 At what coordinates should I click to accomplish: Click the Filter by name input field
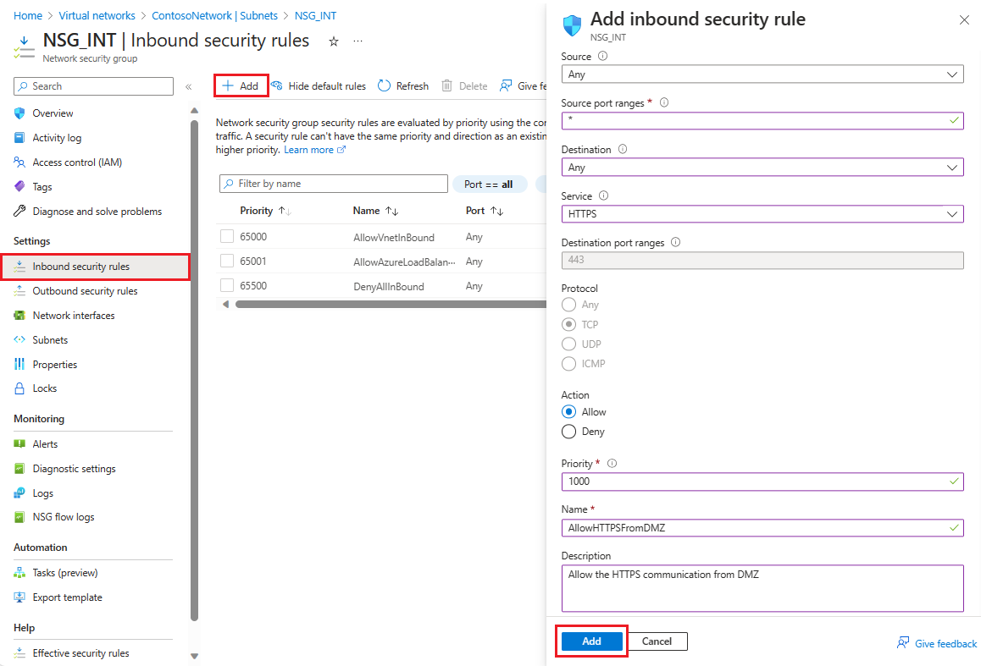click(x=333, y=184)
